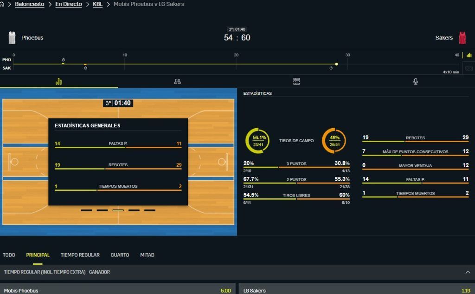Select the TIEMPO REGULAR markets tab
This screenshot has width=475, height=294.
(x=80, y=255)
